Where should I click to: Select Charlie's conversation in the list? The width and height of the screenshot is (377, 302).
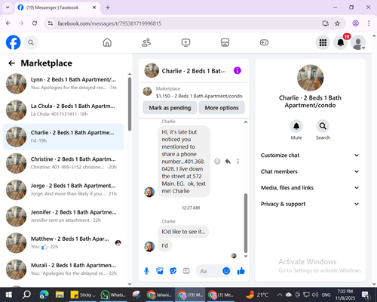63,137
